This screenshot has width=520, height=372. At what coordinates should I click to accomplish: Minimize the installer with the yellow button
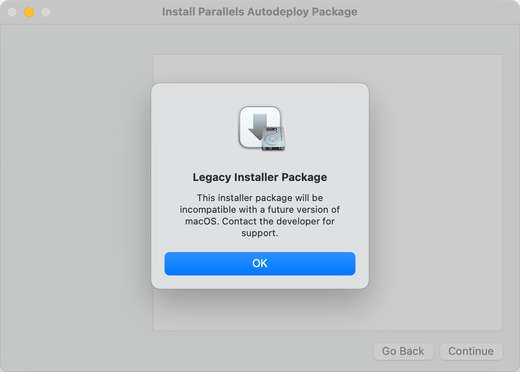[29, 12]
